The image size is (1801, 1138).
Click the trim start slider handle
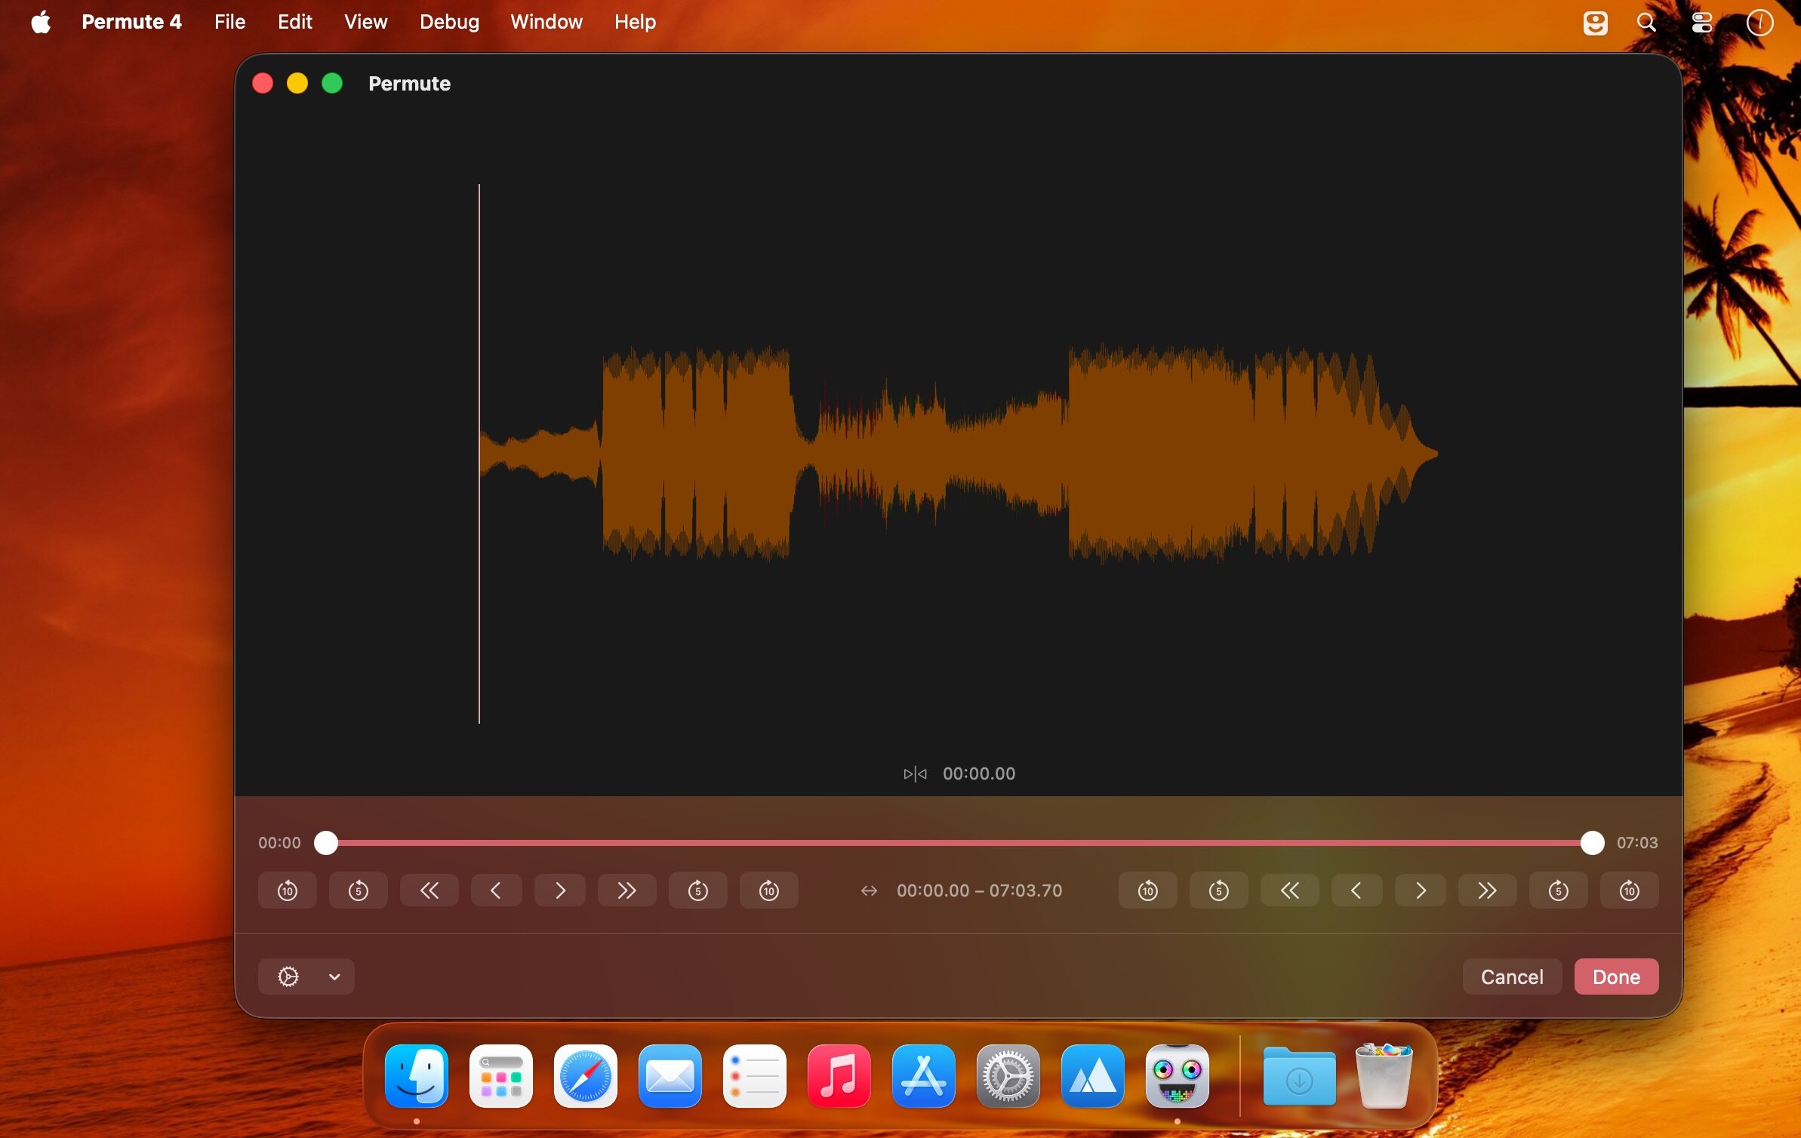(326, 842)
